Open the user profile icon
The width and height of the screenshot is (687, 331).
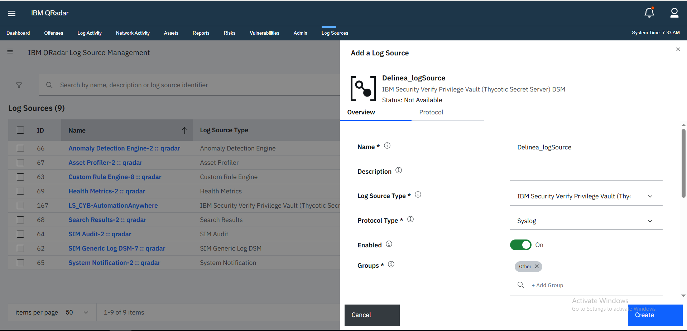[674, 13]
